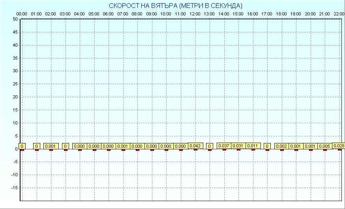
Task: Click the 0.042 data label
Action: (195, 146)
